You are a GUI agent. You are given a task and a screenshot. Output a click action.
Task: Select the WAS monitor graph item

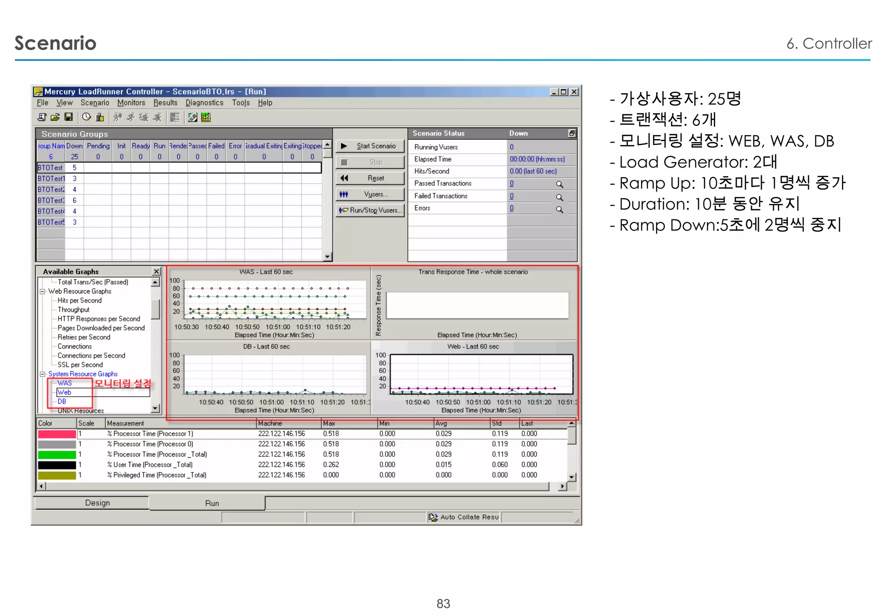pyautogui.click(x=65, y=383)
